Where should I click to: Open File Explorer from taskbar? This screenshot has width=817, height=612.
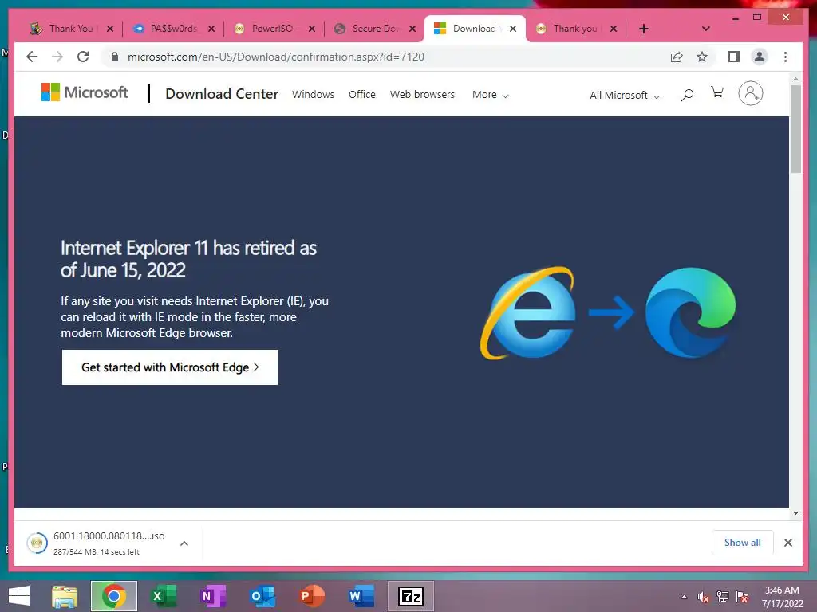(65, 596)
